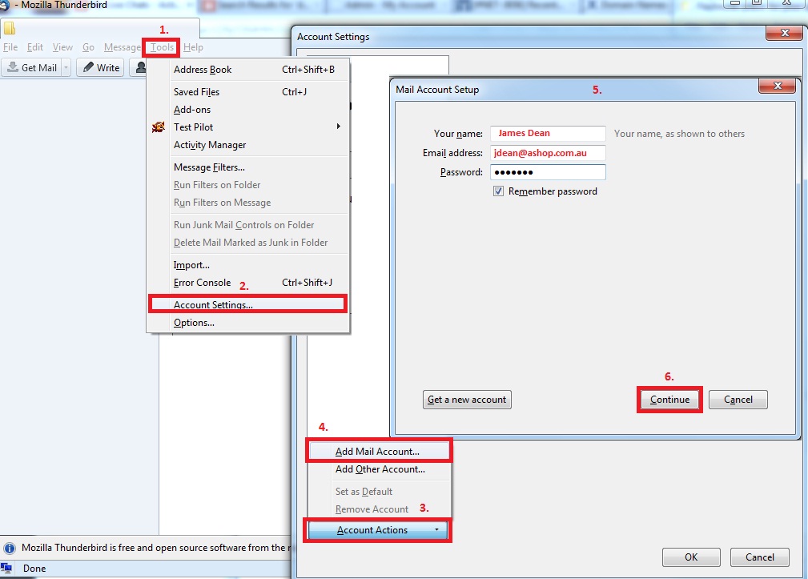Image resolution: width=808 pixels, height=579 pixels.
Task: Select Set as Default option
Action: point(379,492)
